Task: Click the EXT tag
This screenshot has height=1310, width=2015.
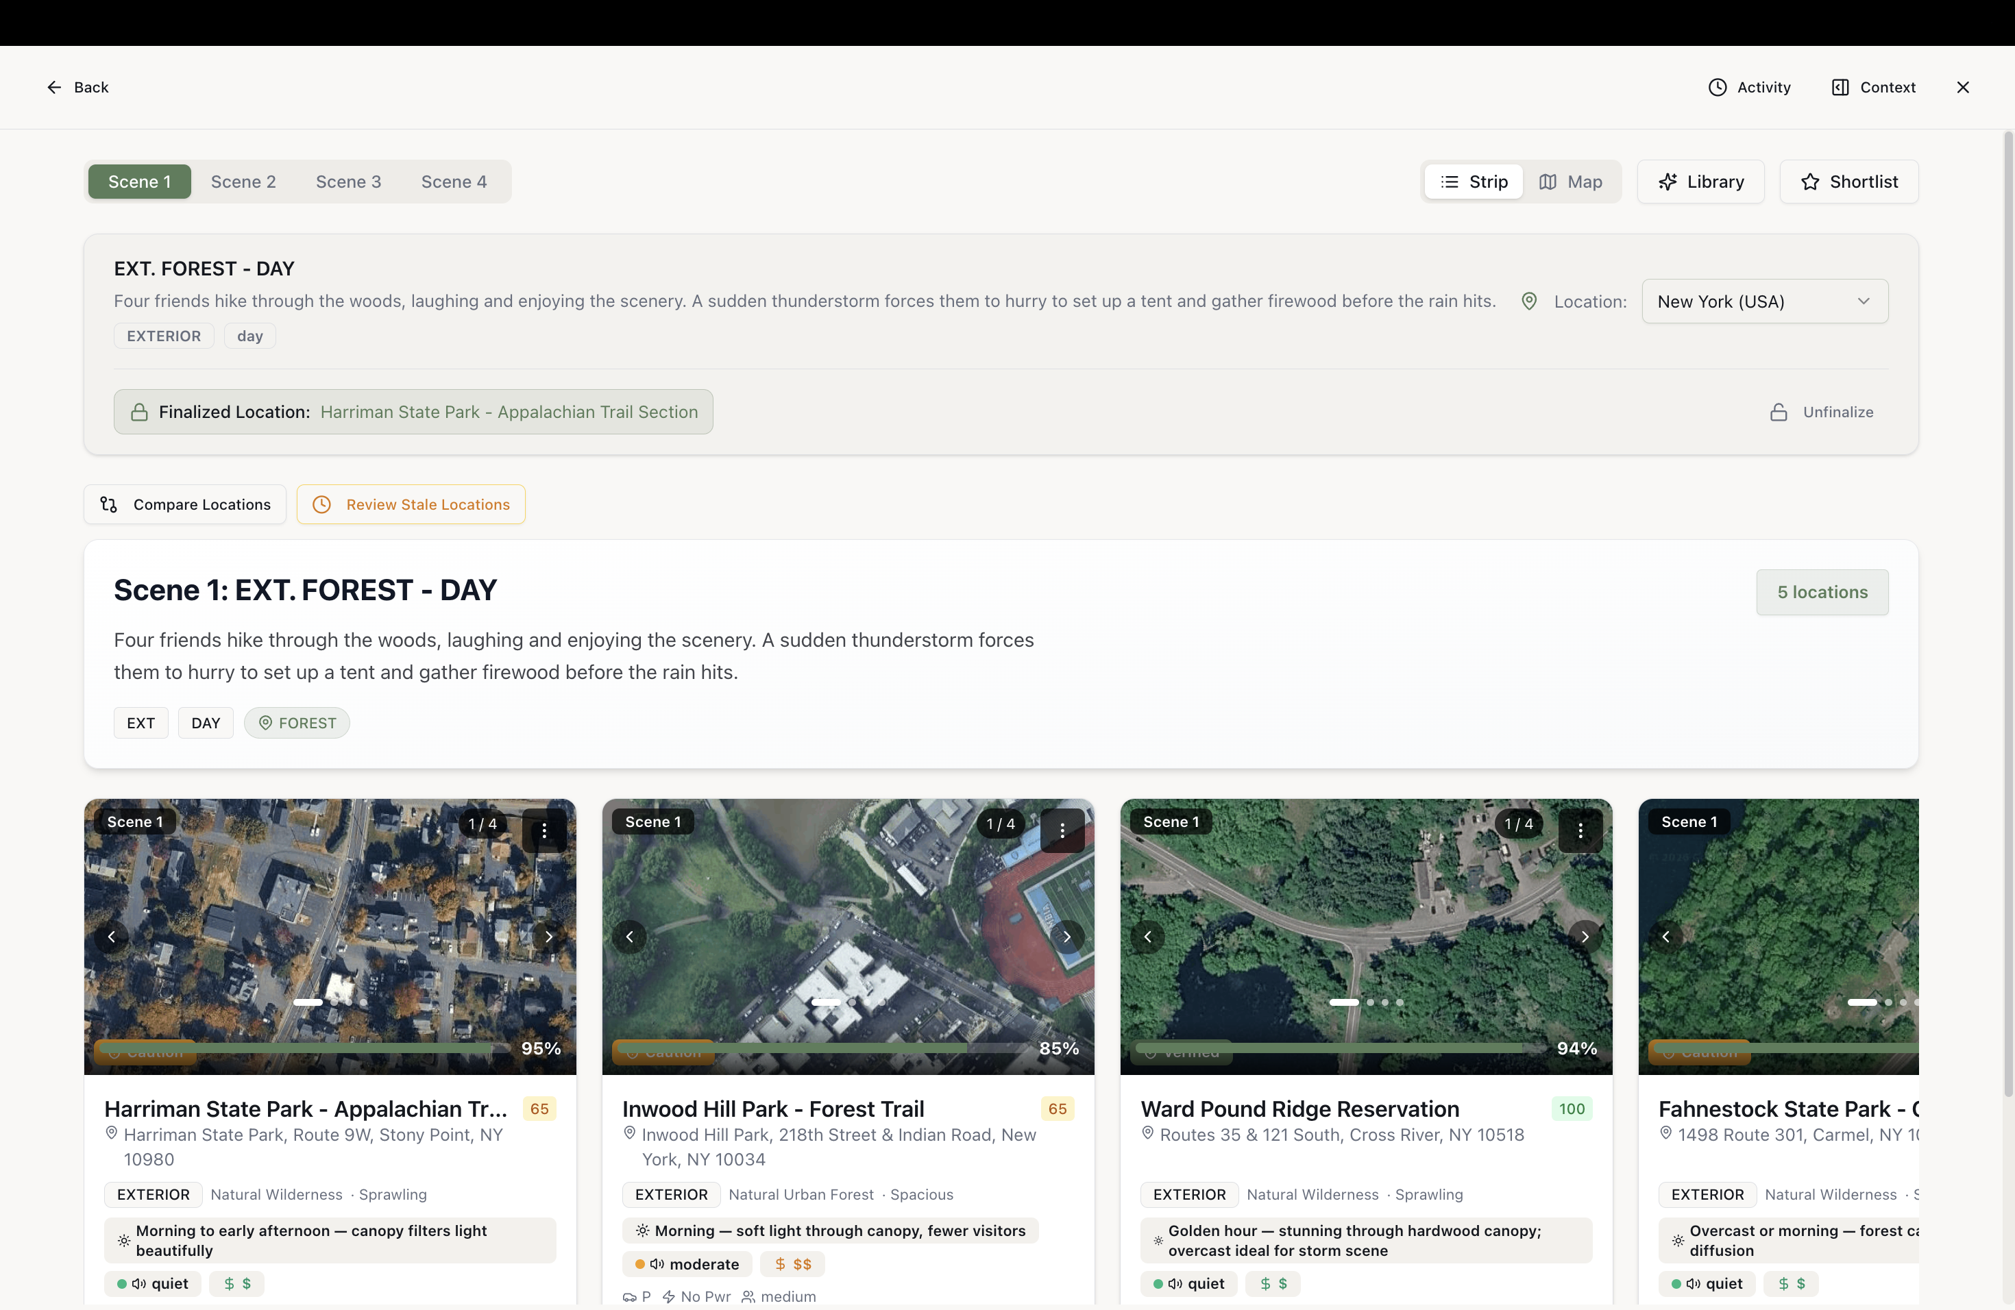Action: [x=141, y=723]
